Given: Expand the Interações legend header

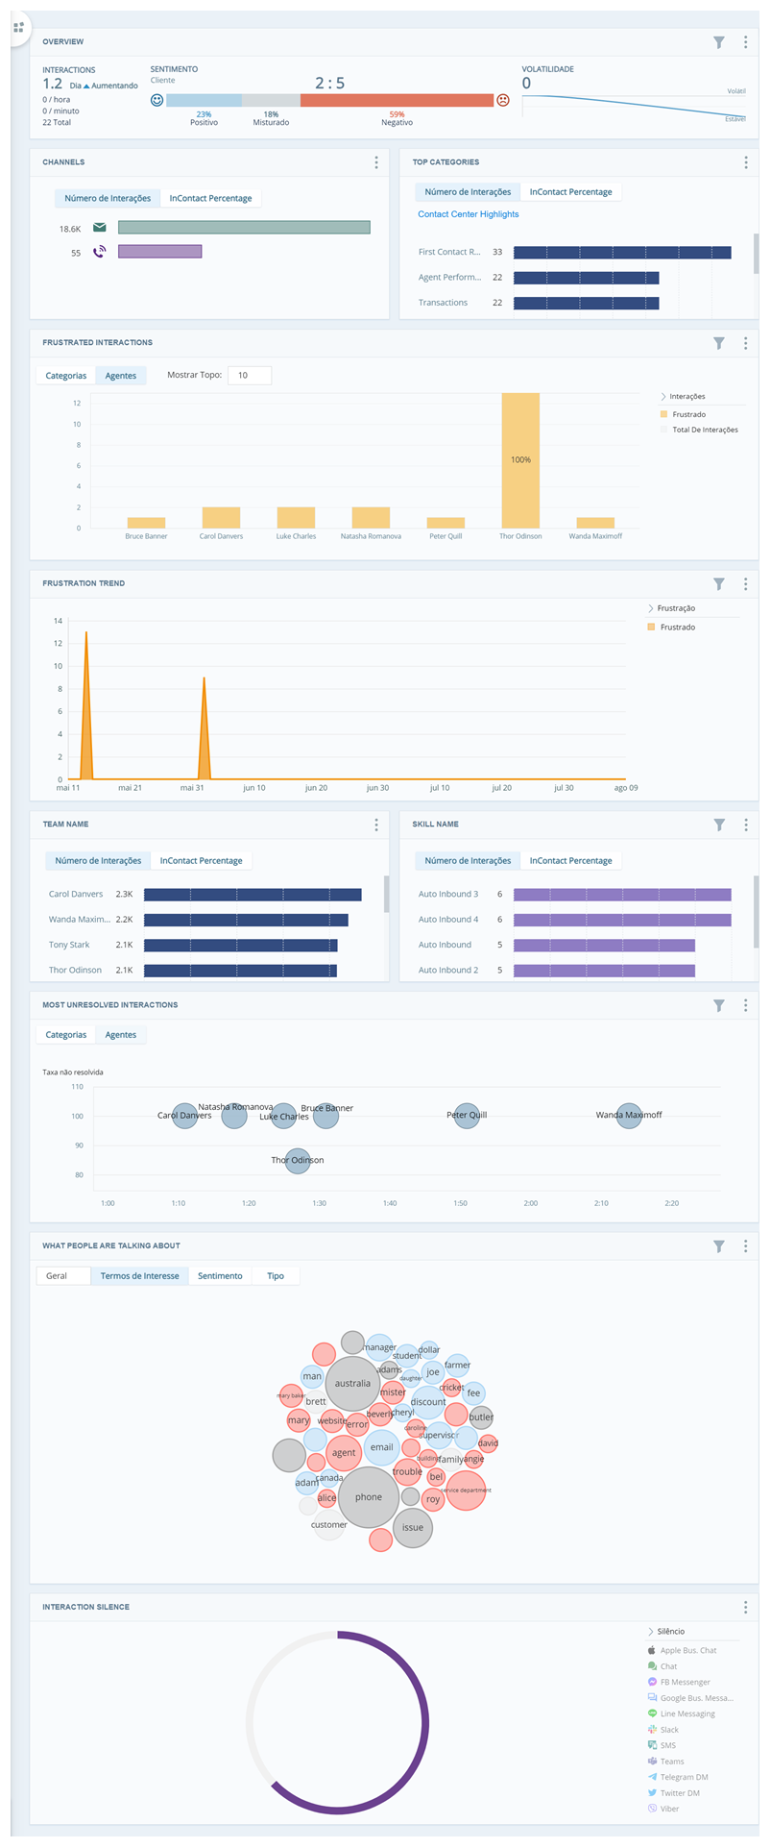Looking at the screenshot, I should 684,396.
